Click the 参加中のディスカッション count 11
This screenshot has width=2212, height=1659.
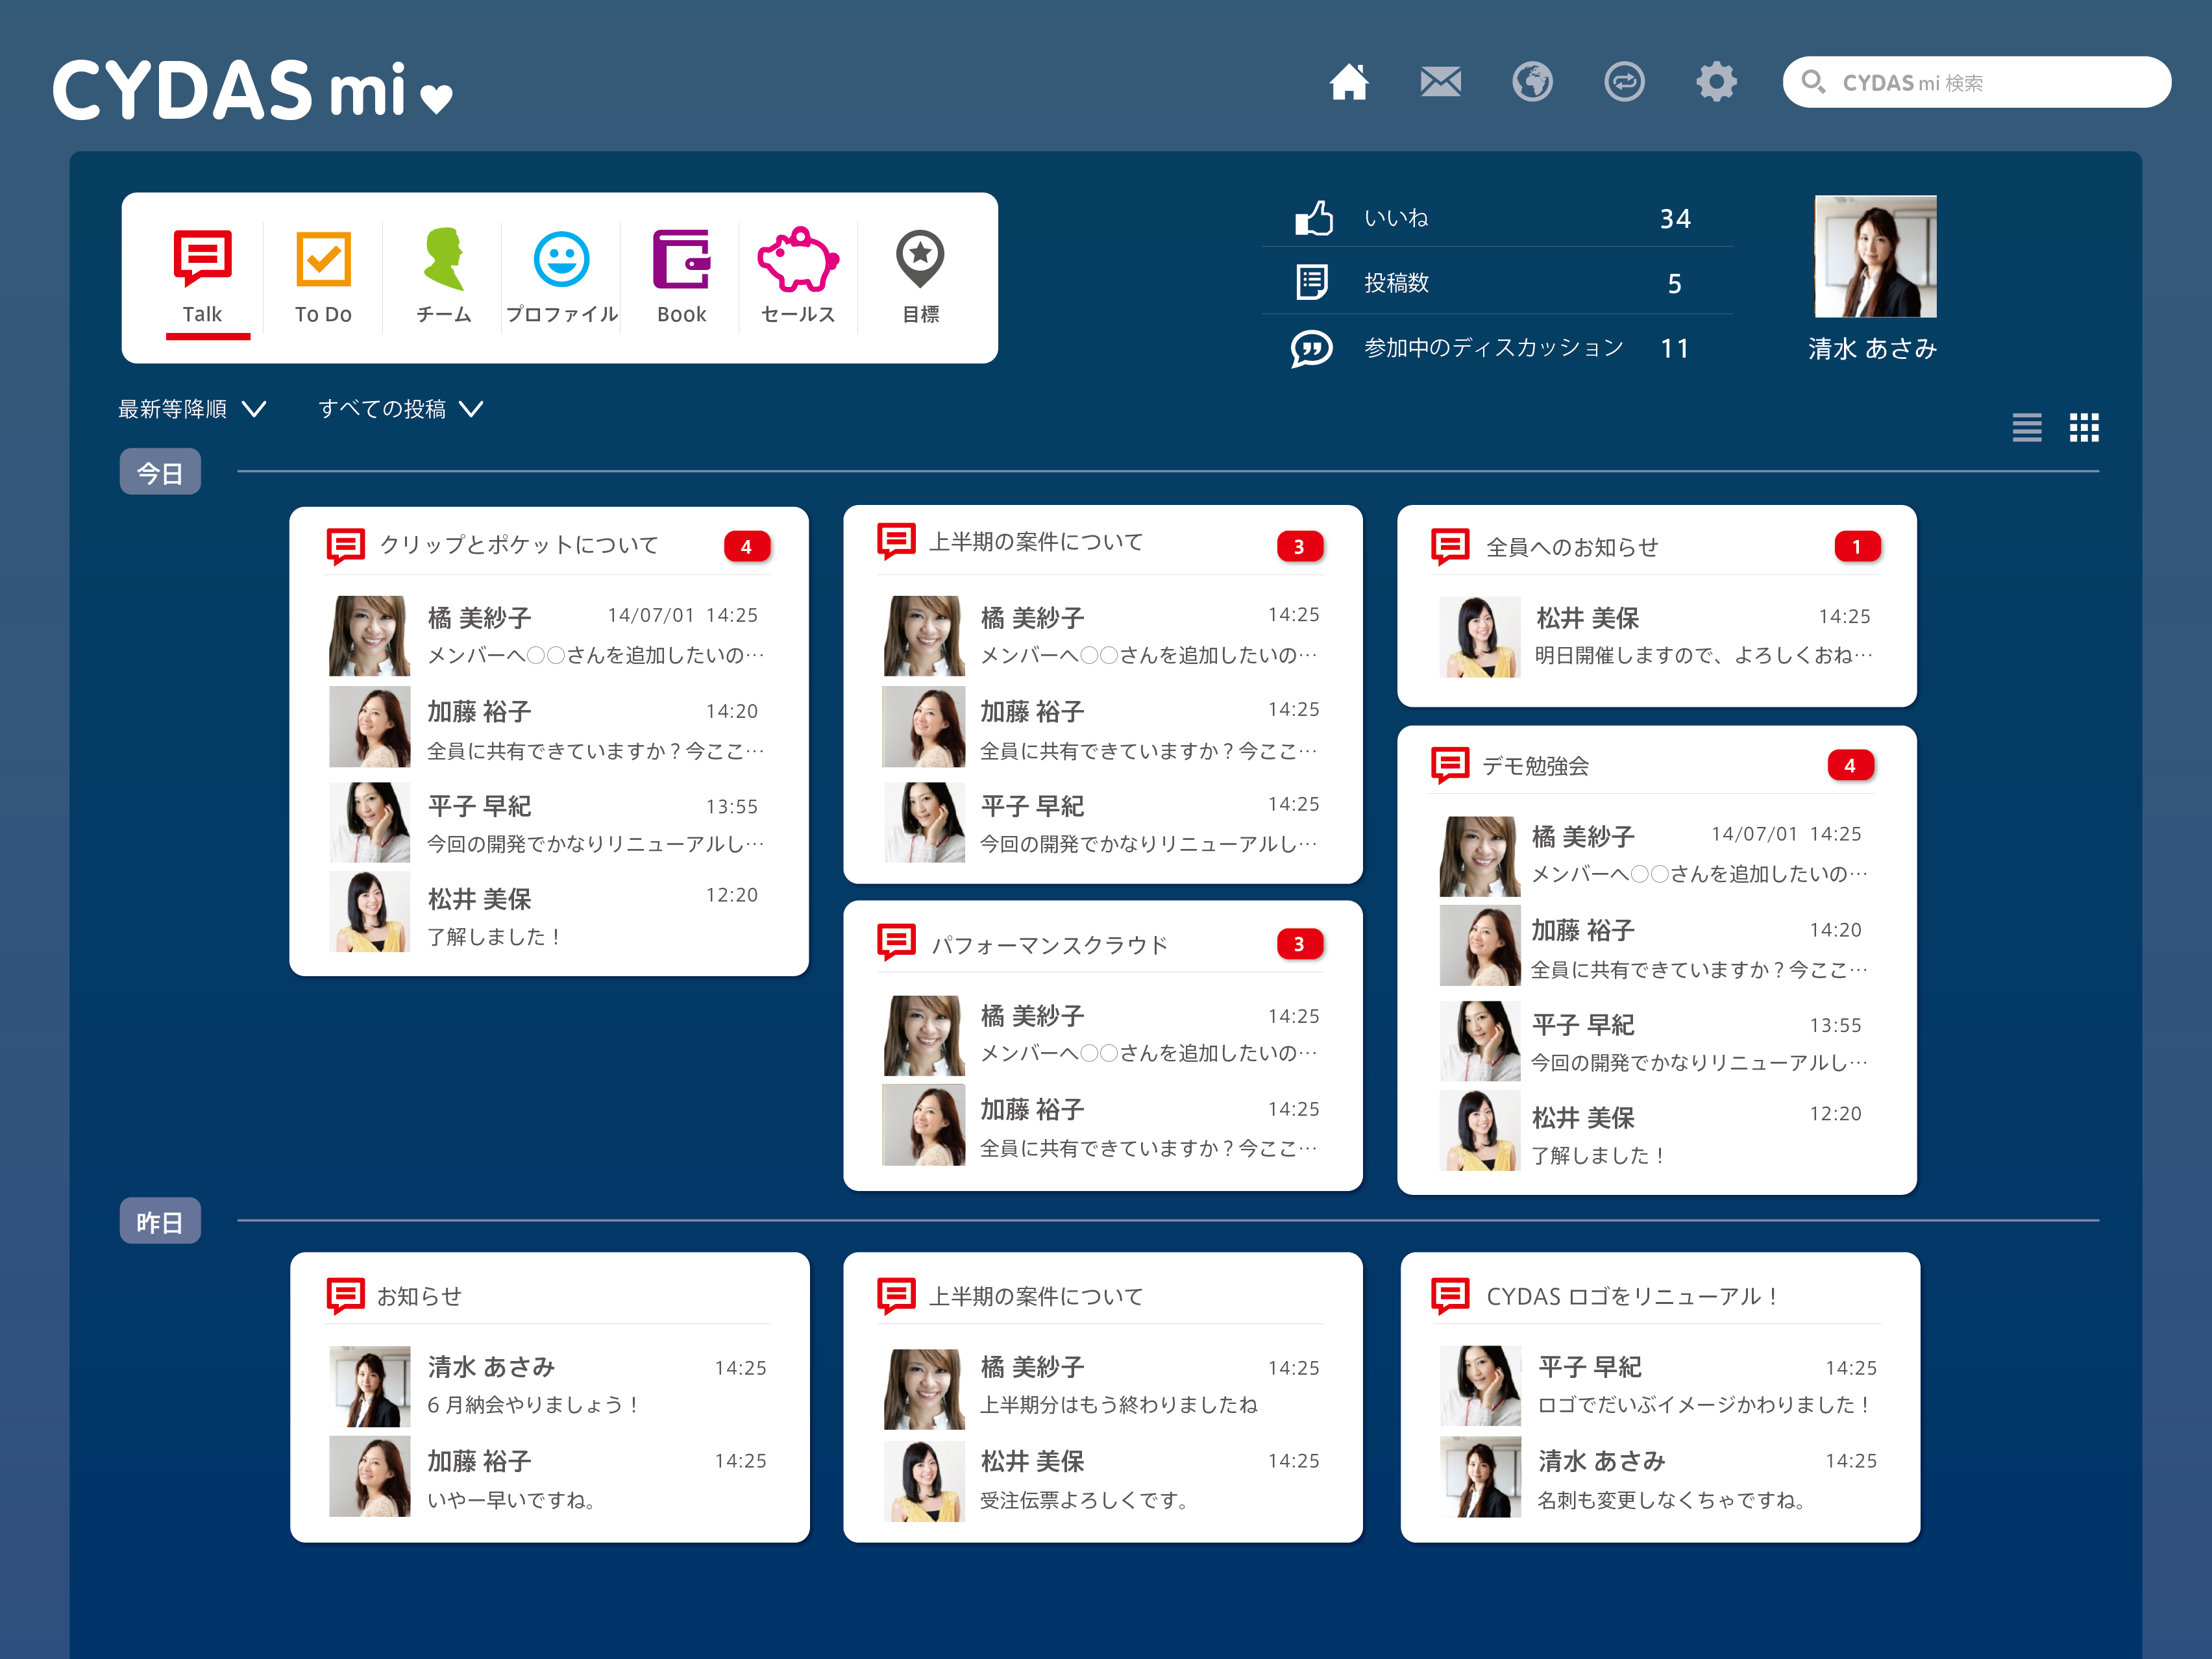pos(1675,348)
